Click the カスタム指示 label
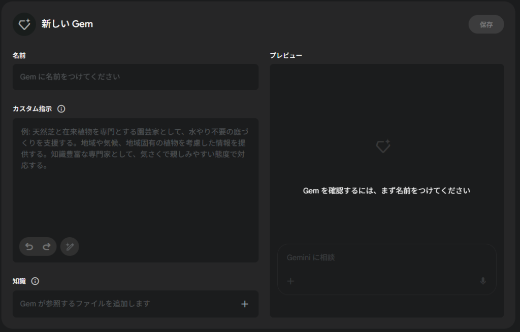This screenshot has width=520, height=332. click(32, 109)
